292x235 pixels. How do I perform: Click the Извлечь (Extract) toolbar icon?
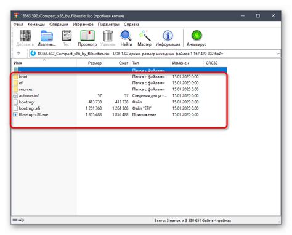(x=47, y=36)
